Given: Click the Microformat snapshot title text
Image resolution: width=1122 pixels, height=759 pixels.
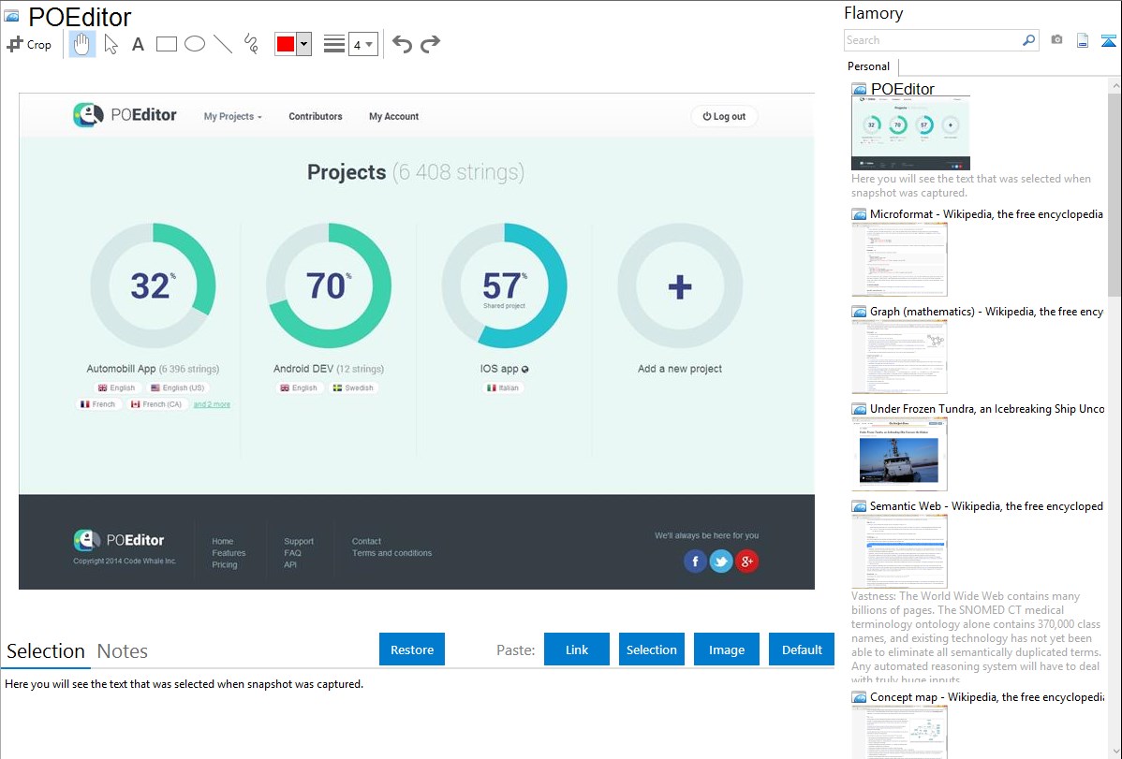Looking at the screenshot, I should [986, 214].
